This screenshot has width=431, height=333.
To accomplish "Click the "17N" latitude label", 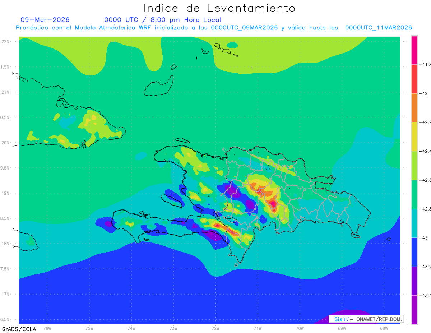I will pos(6,294).
